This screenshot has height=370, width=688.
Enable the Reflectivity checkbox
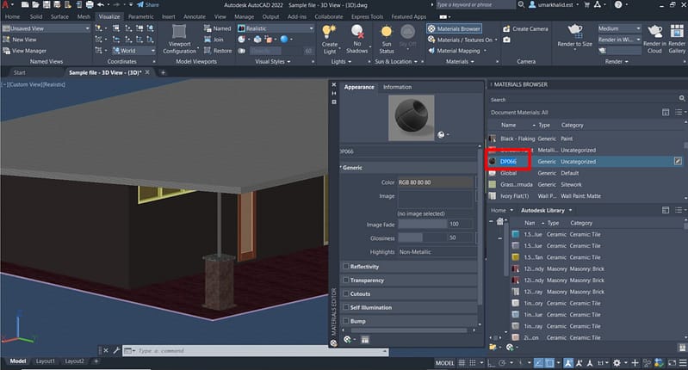(346, 267)
